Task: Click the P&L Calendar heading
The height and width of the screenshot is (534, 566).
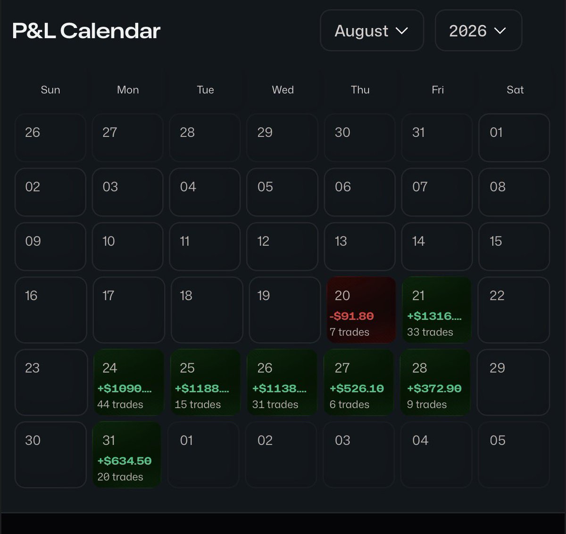Action: pyautogui.click(x=86, y=31)
